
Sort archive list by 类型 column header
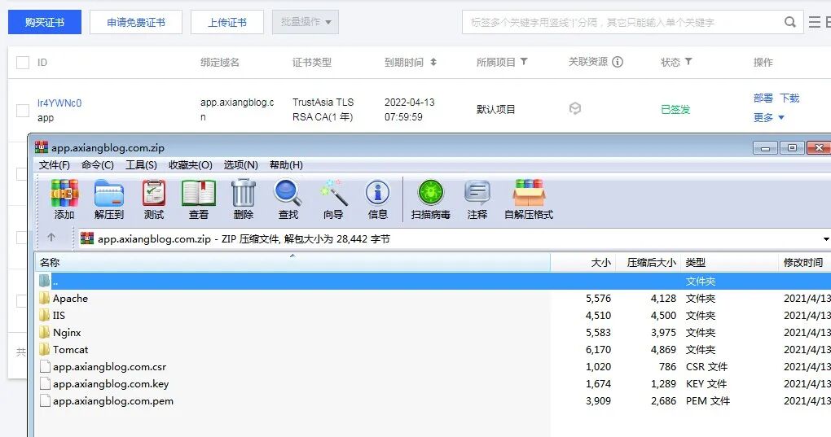(x=728, y=262)
